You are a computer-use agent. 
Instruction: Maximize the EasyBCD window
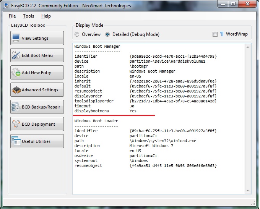click(233, 4)
